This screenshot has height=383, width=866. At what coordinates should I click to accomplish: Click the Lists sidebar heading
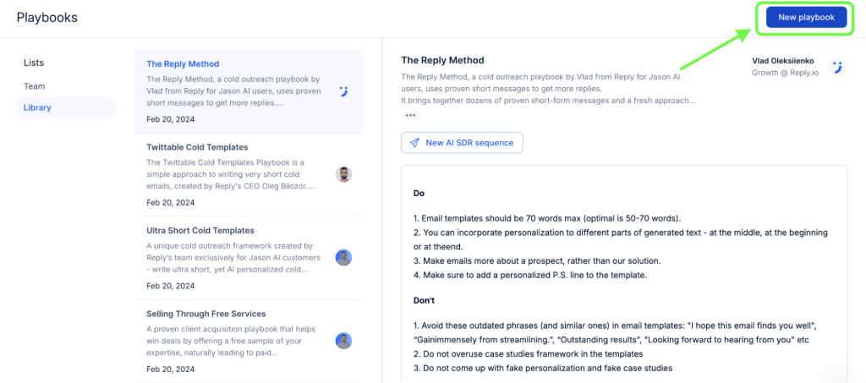tap(34, 63)
